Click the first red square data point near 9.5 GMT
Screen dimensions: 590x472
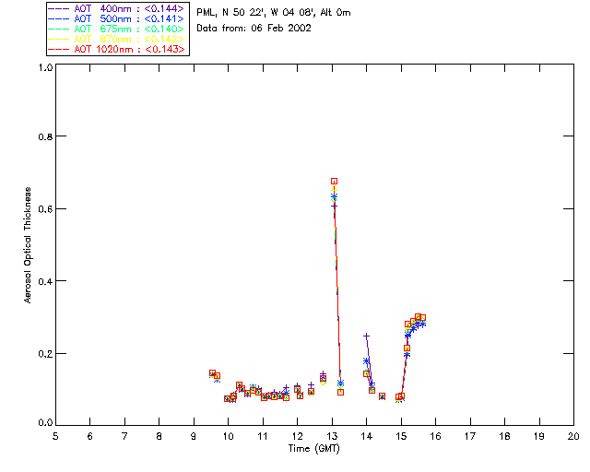point(212,373)
